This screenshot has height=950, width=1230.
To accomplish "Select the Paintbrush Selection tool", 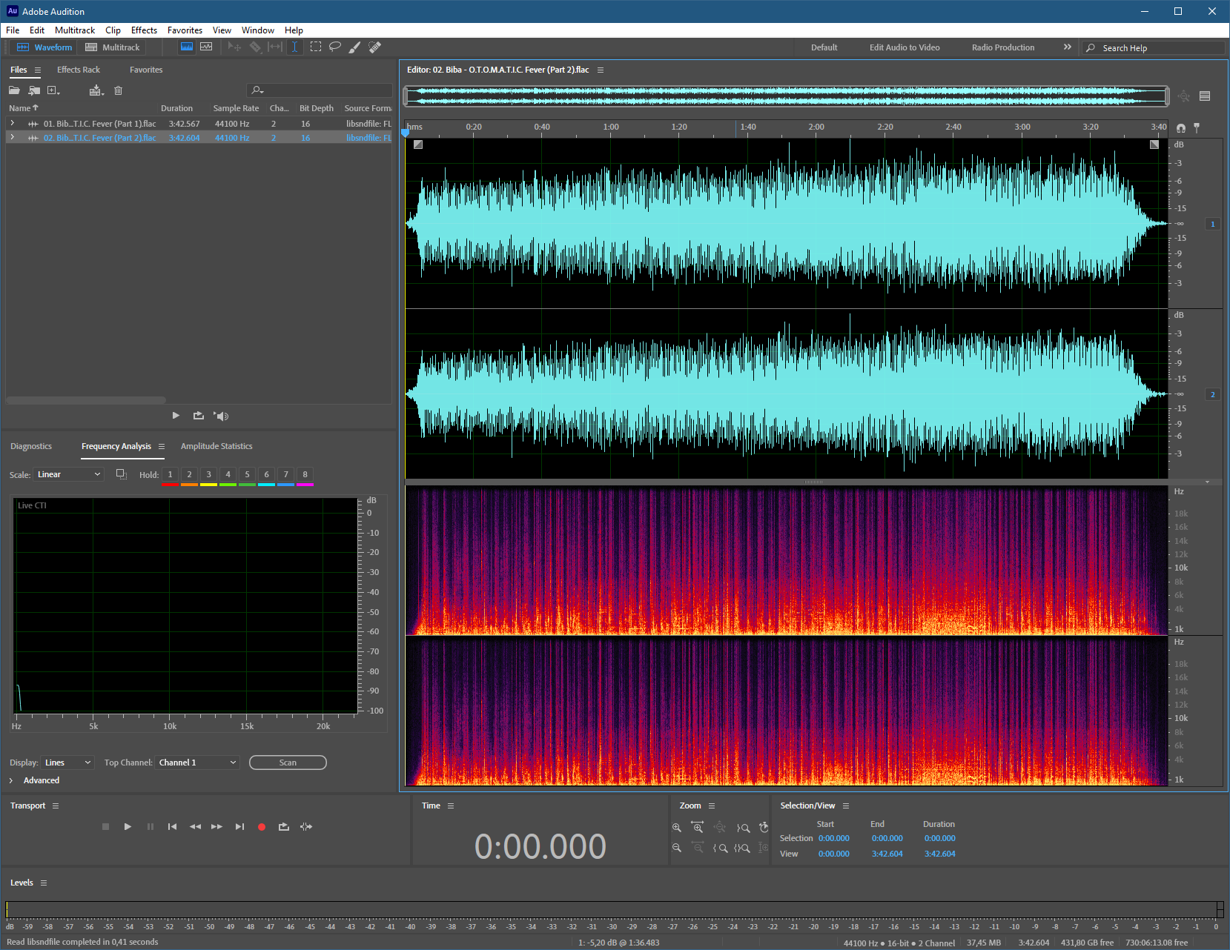I will pyautogui.click(x=355, y=47).
